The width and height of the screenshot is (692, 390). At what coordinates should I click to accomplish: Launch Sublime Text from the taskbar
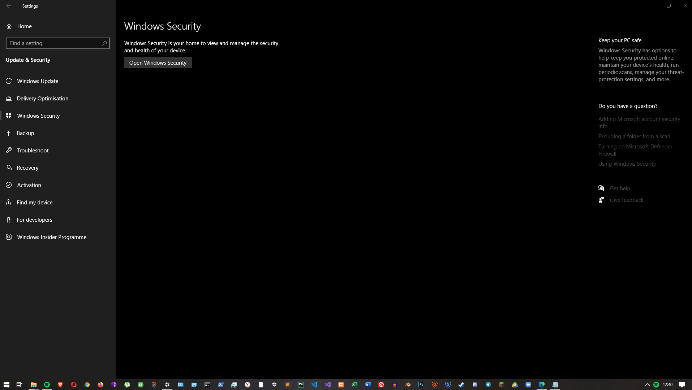[x=287, y=385]
